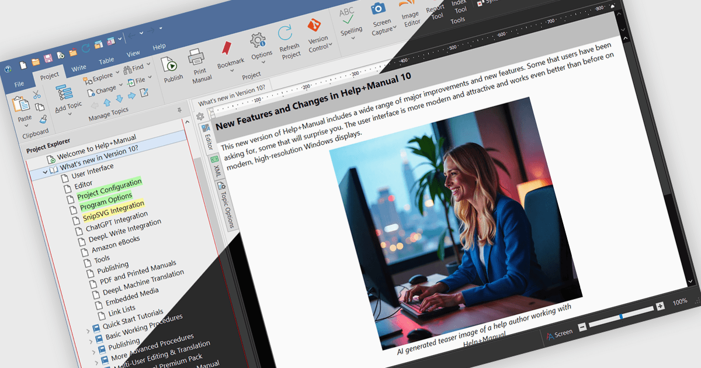Click the zoom out minus button
701x368 pixels.
[582, 327]
